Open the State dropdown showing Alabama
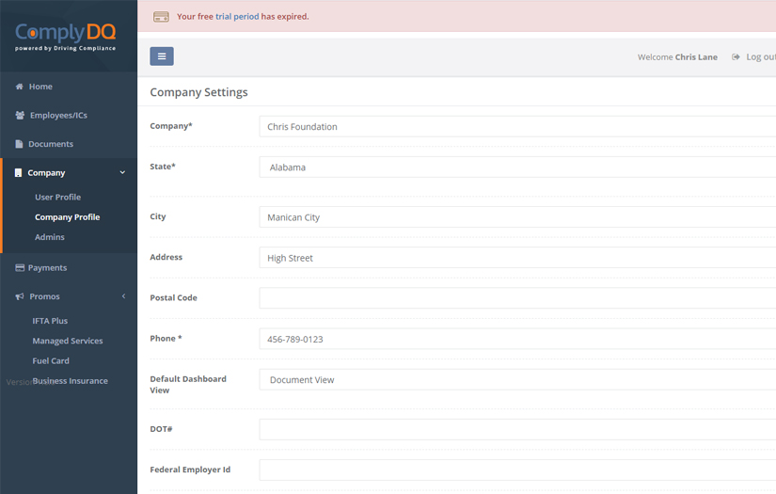Image resolution: width=776 pixels, height=494 pixels. click(517, 167)
